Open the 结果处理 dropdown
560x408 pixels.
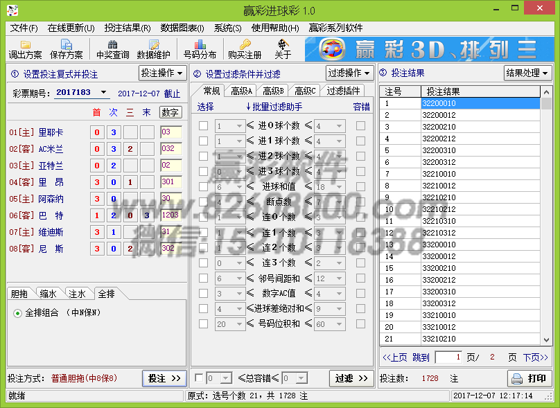tap(527, 73)
